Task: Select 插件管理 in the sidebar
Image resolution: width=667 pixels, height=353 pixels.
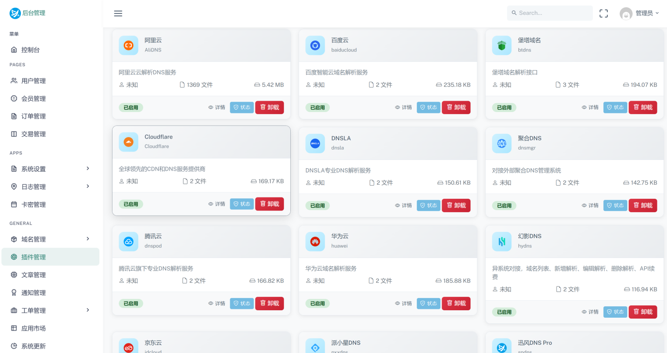Action: coord(50,257)
